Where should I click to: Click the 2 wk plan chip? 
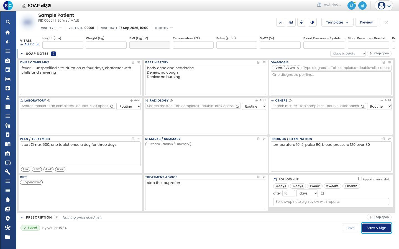coord(37,169)
